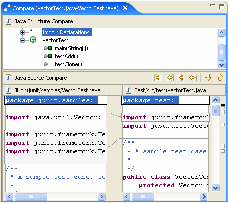Close the Compare editor tab
The image size is (229, 203).
[x=125, y=8]
